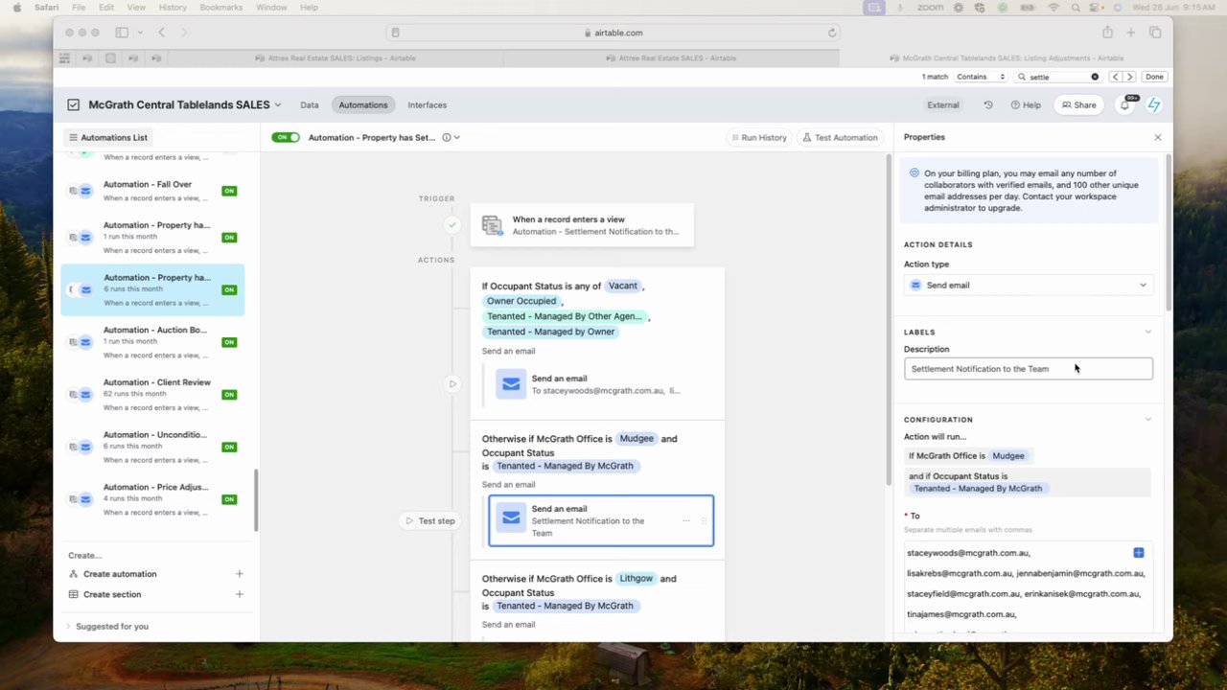
Task: Select Automation - Client Review in list
Action: point(153,394)
